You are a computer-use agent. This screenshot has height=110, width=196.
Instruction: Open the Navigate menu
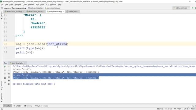coord(18,5)
